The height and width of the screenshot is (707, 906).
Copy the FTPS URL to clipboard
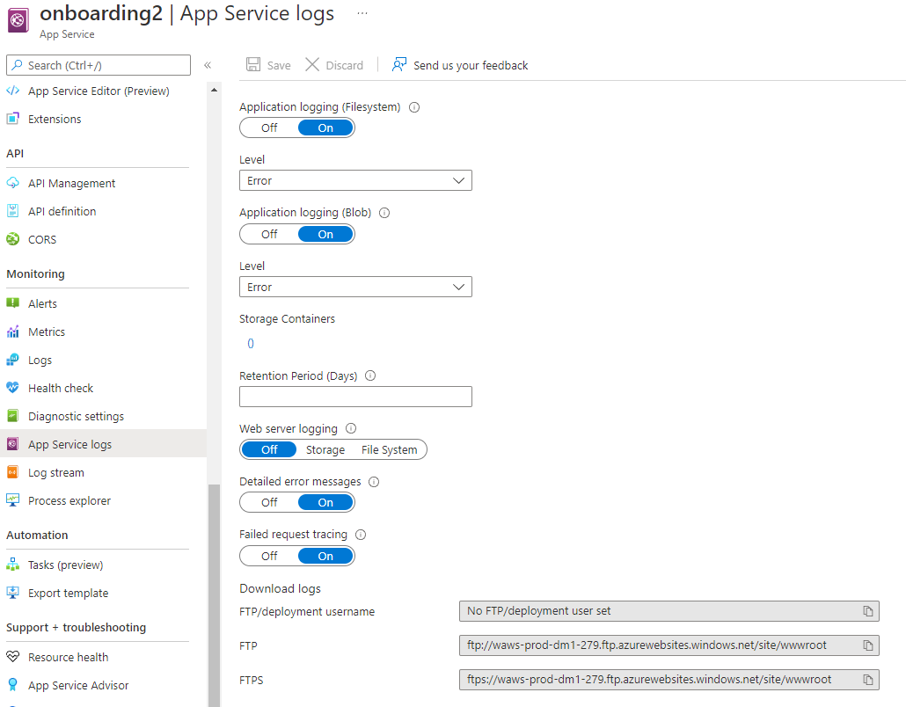[x=868, y=680]
